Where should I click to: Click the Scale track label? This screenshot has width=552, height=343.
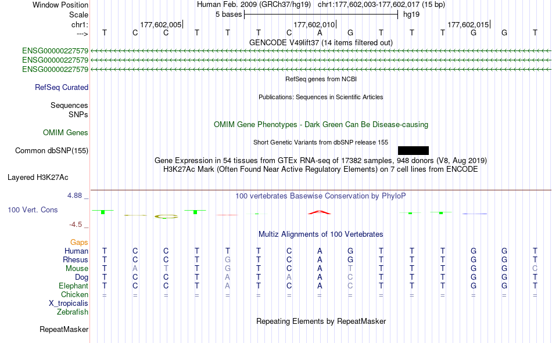pyautogui.click(x=78, y=15)
